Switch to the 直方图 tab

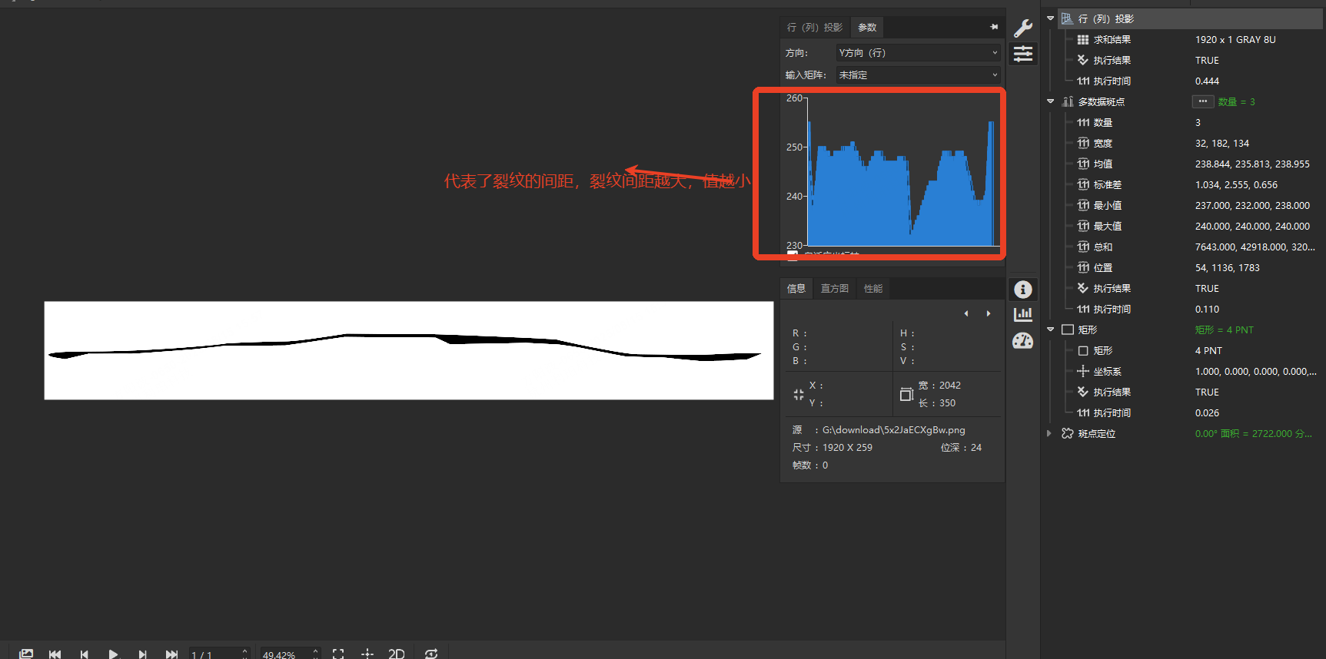(x=834, y=289)
